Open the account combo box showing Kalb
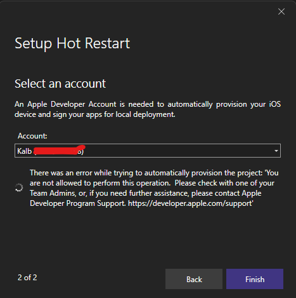Screen dimensions: 296x298 [148, 151]
